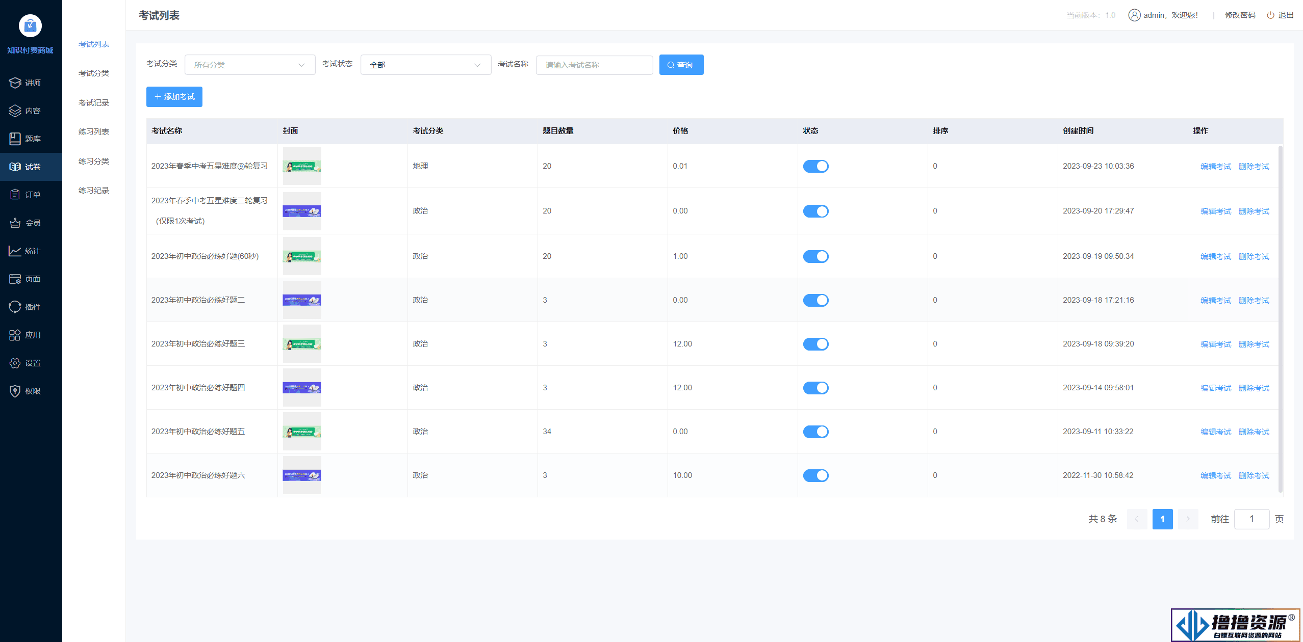Open cover thumbnail of 2023年春季中考五星难度⑨轮复习
This screenshot has height=642, width=1303.
(x=302, y=166)
